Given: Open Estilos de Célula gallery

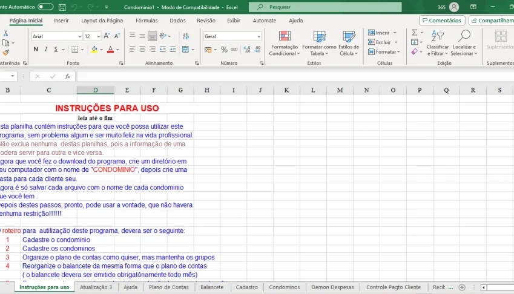Looking at the screenshot, I should click(x=349, y=43).
